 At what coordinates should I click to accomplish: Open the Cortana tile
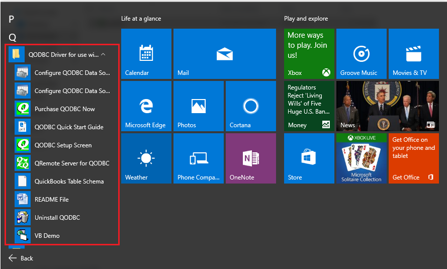(x=251, y=106)
